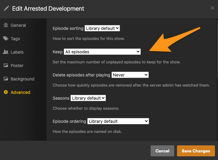Click the Episode sorting label

coord(68,28)
